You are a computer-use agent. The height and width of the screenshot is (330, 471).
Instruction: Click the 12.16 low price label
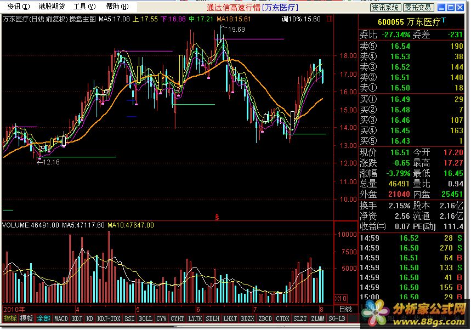point(51,162)
